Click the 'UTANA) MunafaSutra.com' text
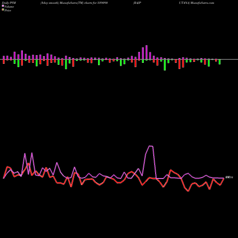Viewport: 238px width, 238px height. pyautogui.click(x=197, y=3)
